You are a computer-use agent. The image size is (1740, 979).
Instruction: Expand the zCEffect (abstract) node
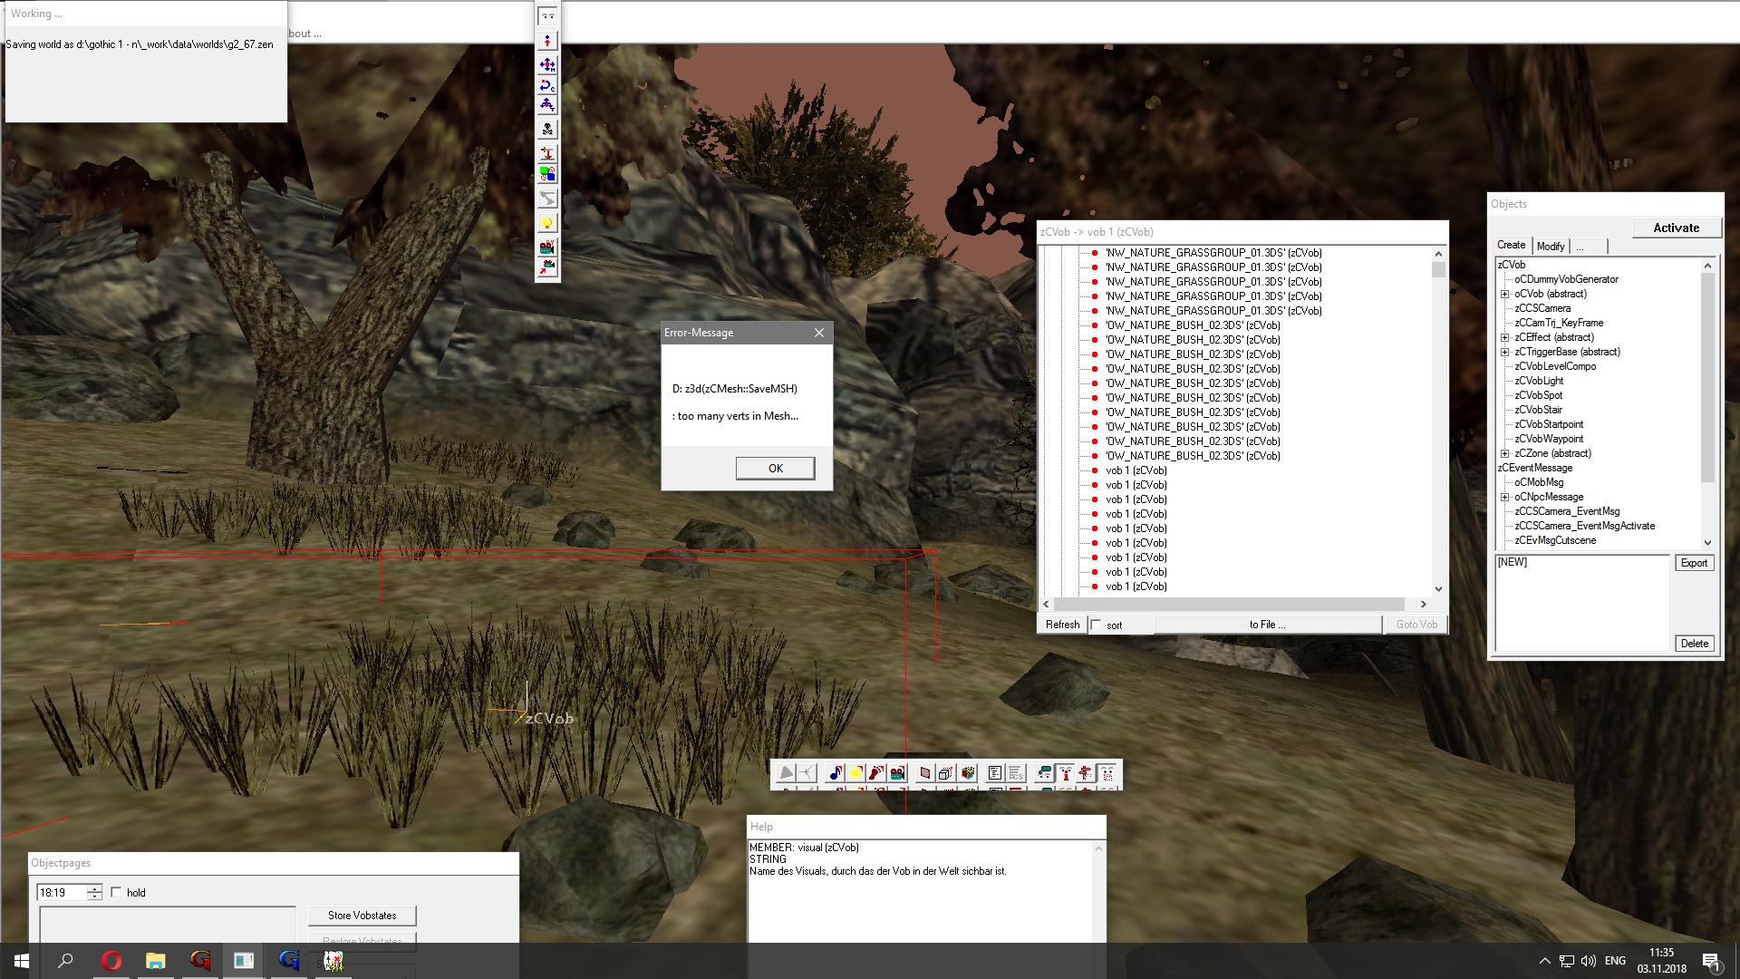1504,337
